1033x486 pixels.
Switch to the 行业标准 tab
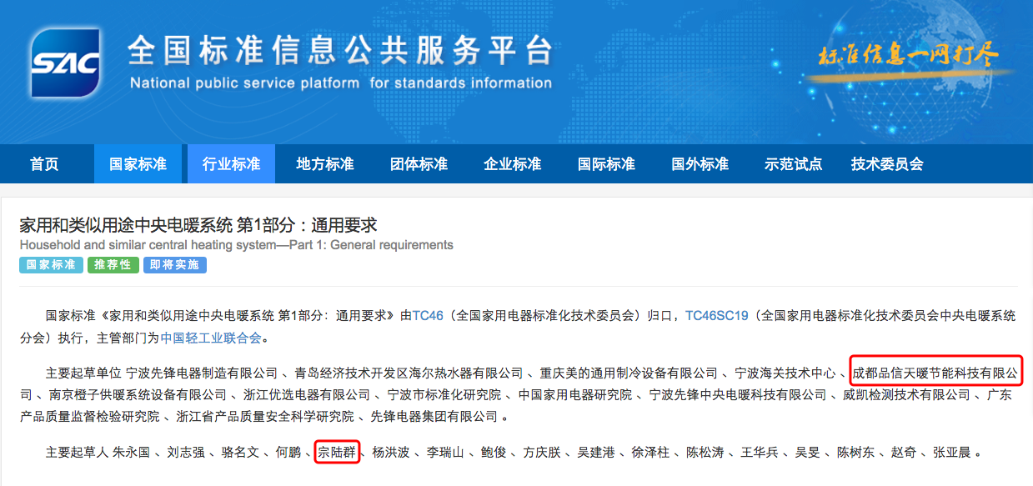pos(231,164)
